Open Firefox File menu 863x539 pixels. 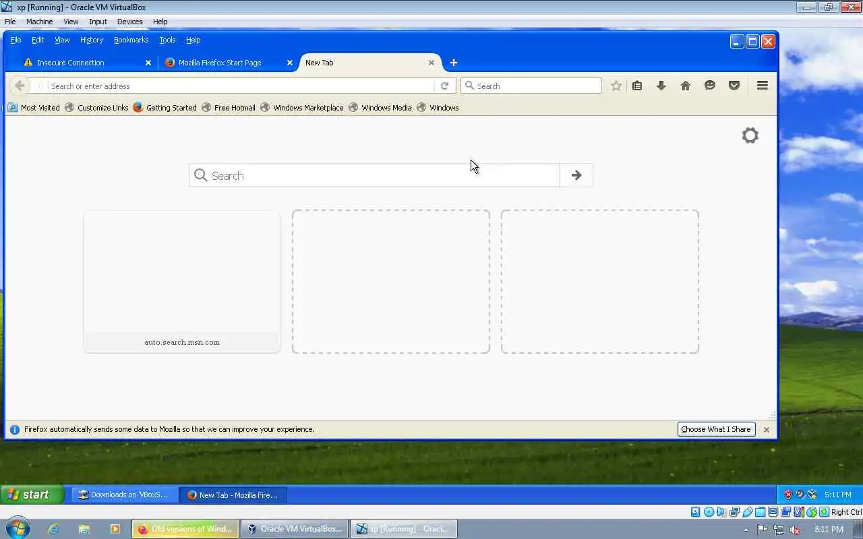(x=16, y=40)
